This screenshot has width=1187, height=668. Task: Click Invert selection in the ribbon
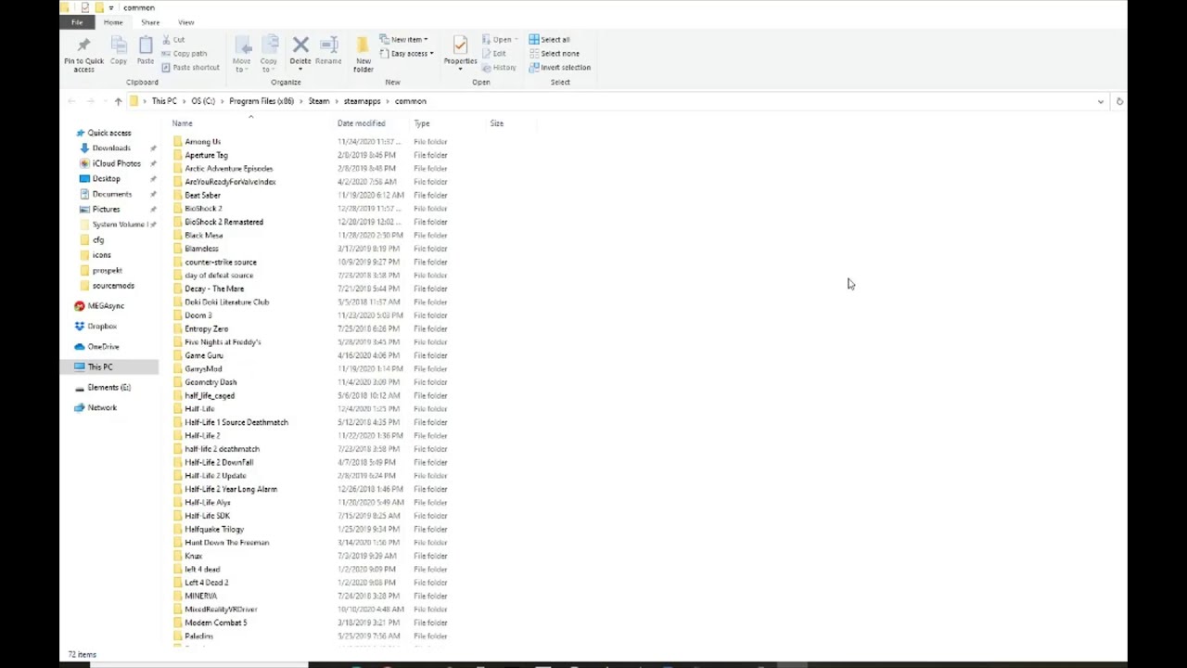click(x=559, y=68)
